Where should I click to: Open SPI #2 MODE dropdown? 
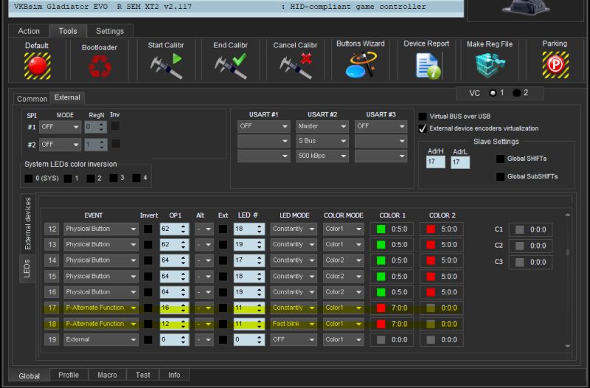[x=60, y=144]
